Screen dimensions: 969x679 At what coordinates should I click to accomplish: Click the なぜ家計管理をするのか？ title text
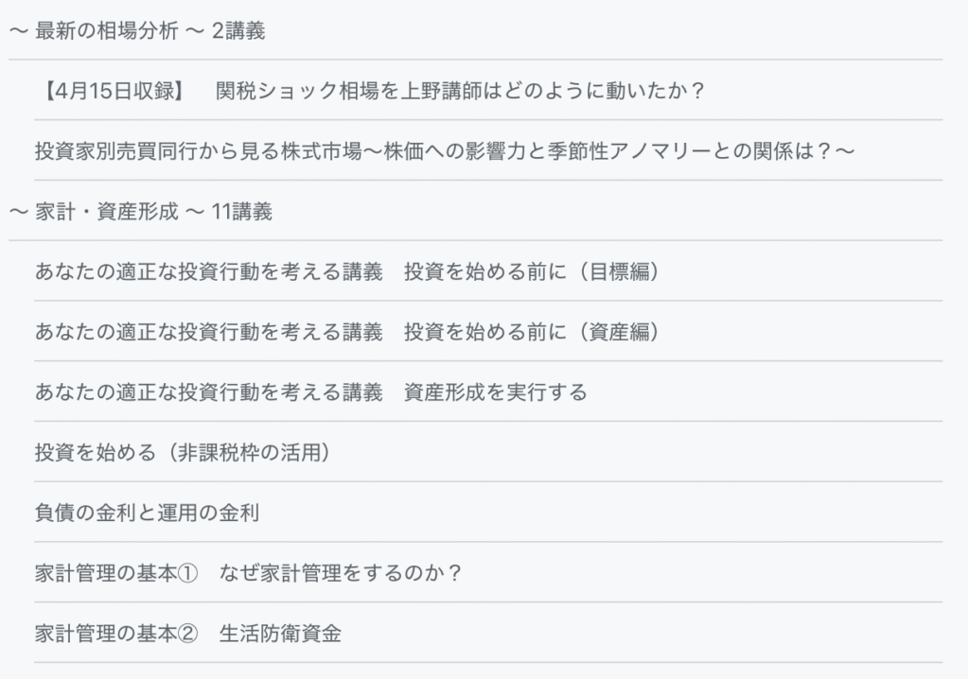(x=341, y=573)
